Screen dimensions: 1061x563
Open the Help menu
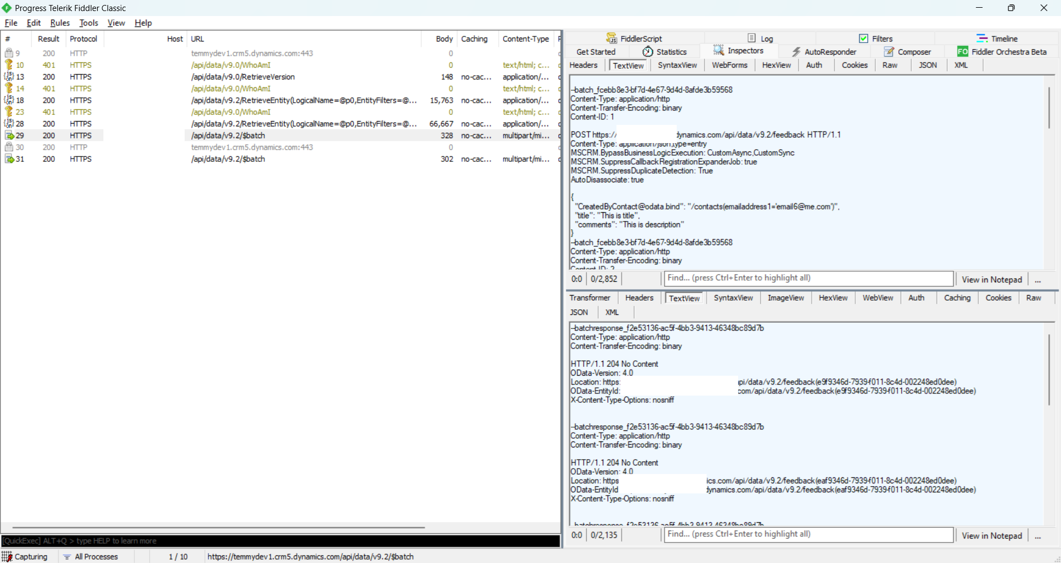tap(143, 23)
